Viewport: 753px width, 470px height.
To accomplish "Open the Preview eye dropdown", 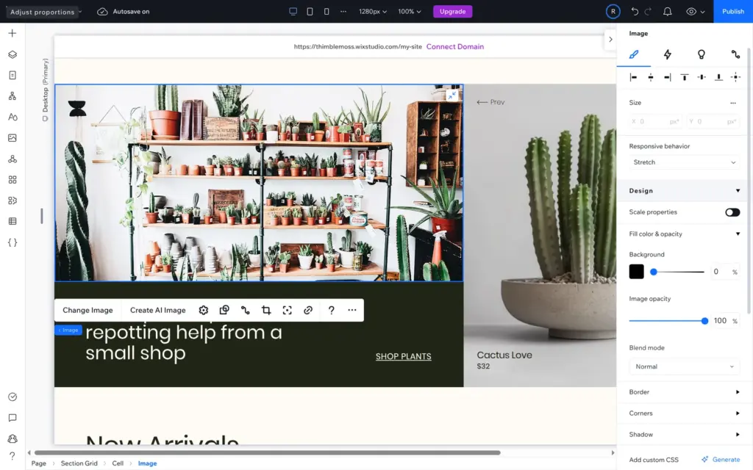I will pos(696,12).
